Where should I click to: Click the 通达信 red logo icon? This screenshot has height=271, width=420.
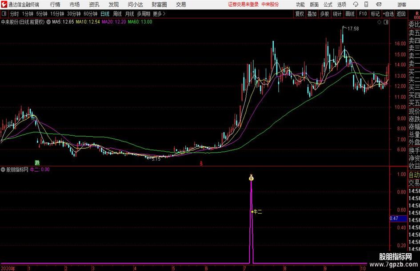[4, 4]
